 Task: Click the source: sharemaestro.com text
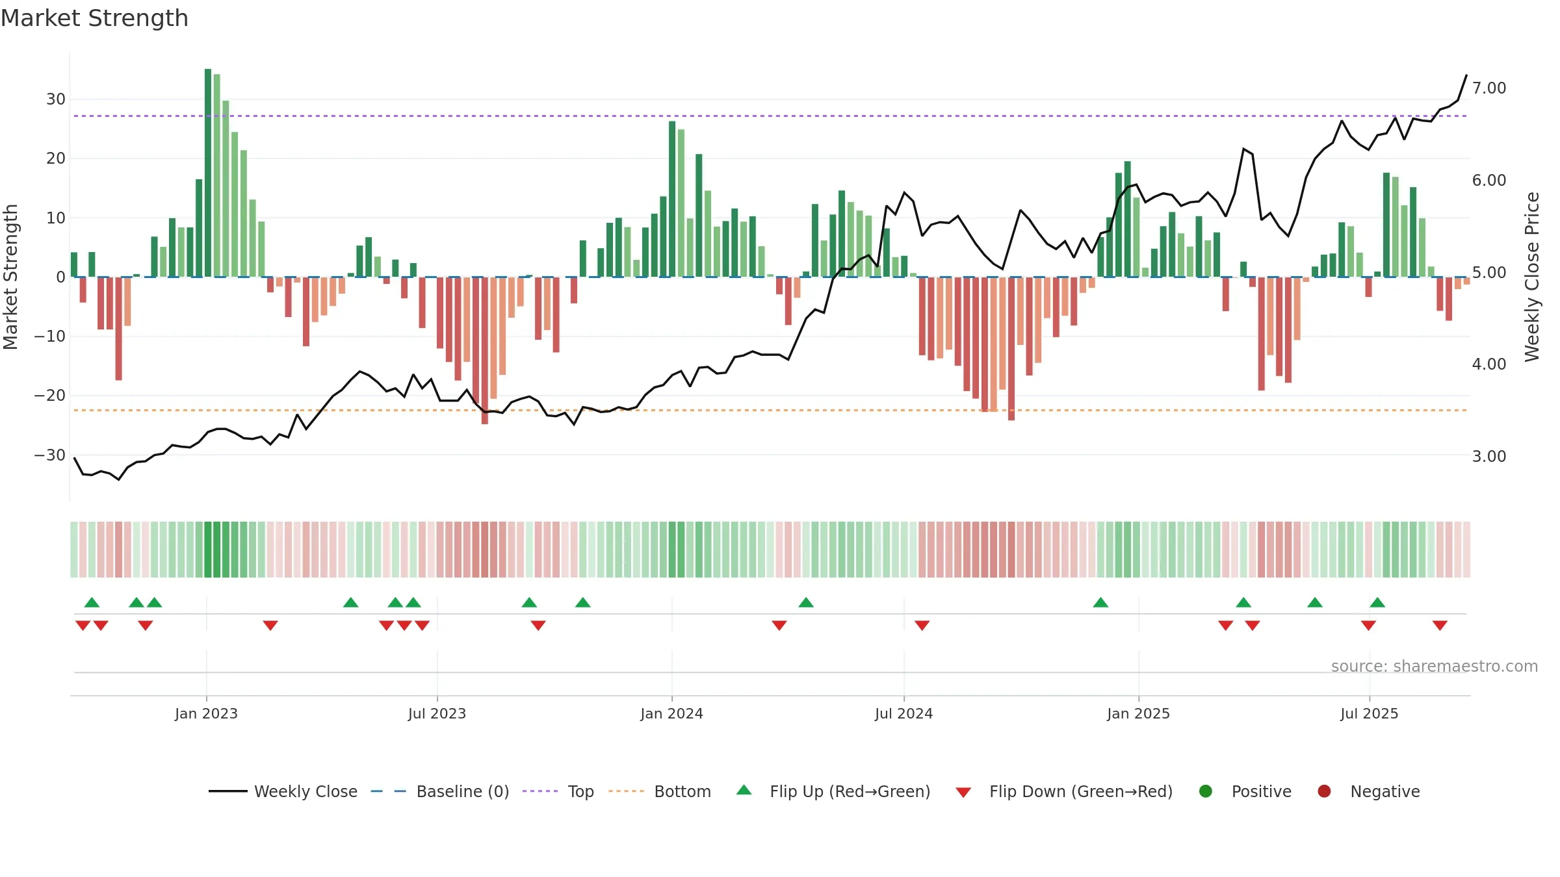(x=1435, y=667)
